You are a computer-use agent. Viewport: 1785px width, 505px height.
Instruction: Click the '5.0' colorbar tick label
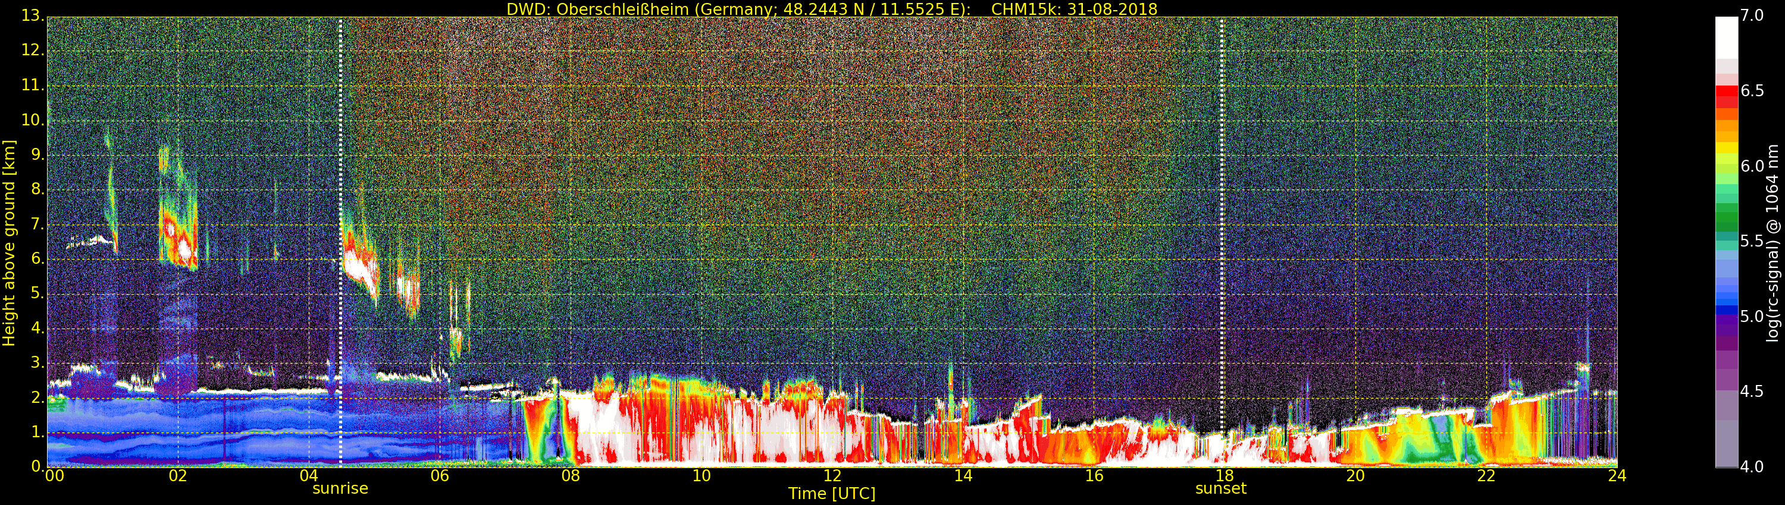(1752, 317)
